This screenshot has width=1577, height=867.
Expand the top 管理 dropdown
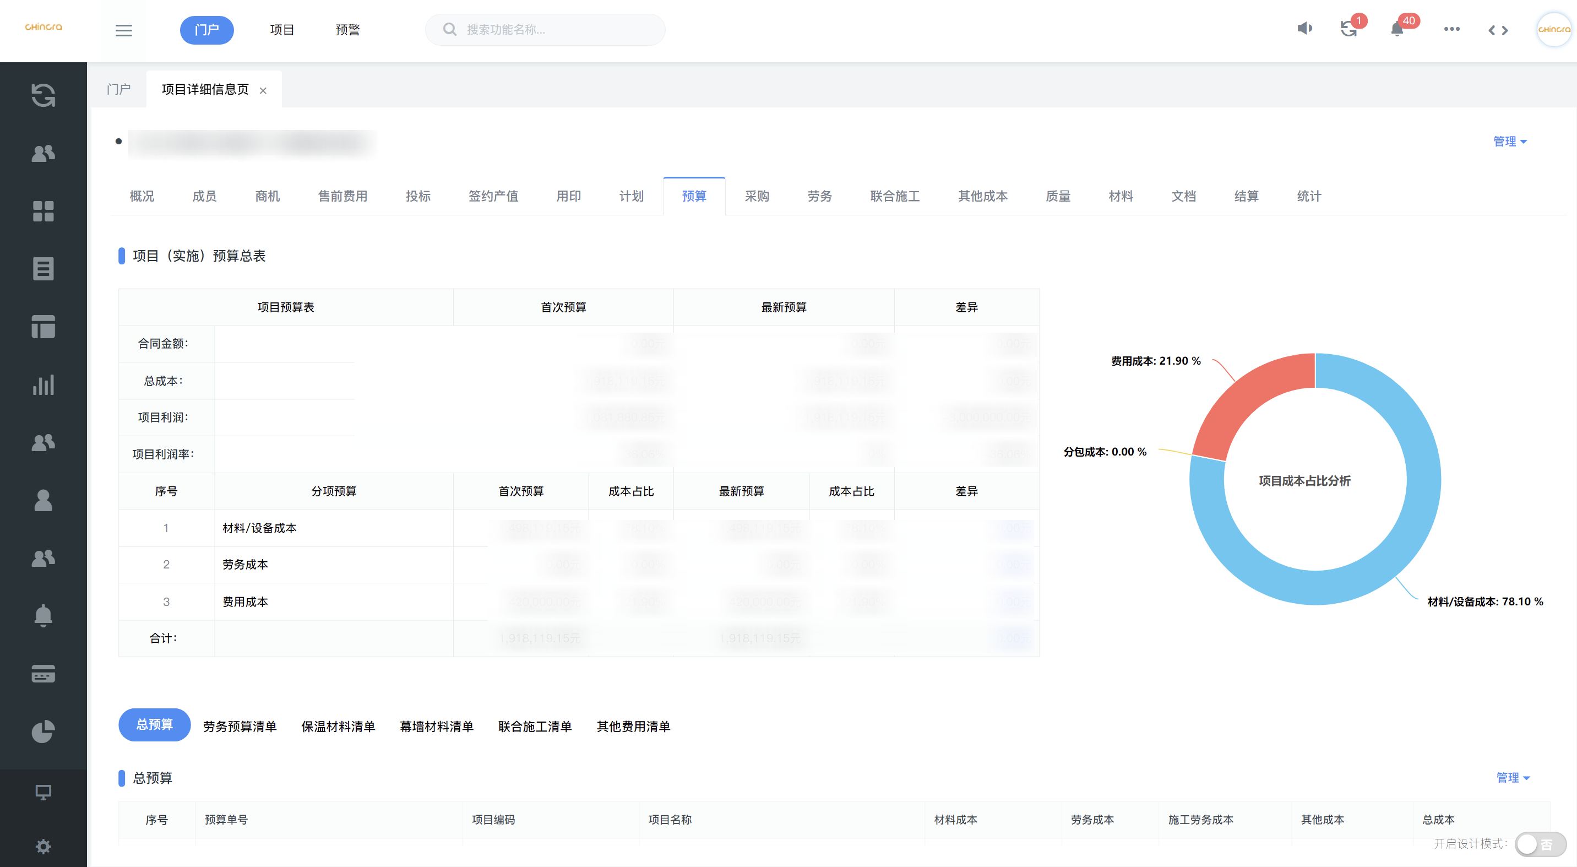pos(1510,142)
